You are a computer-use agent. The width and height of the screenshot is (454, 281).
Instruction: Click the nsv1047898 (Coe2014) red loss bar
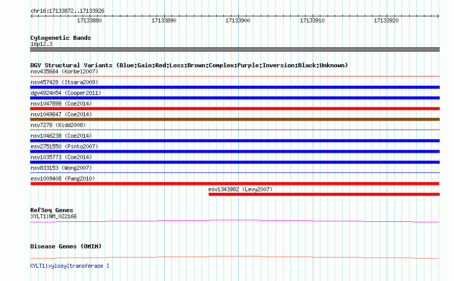235,109
